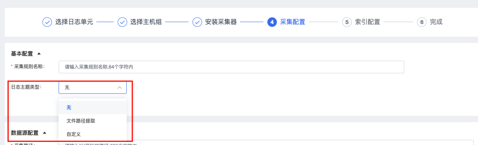The height and width of the screenshot is (145, 478).
Task: Click the step 6 circle icon
Action: tap(422, 22)
